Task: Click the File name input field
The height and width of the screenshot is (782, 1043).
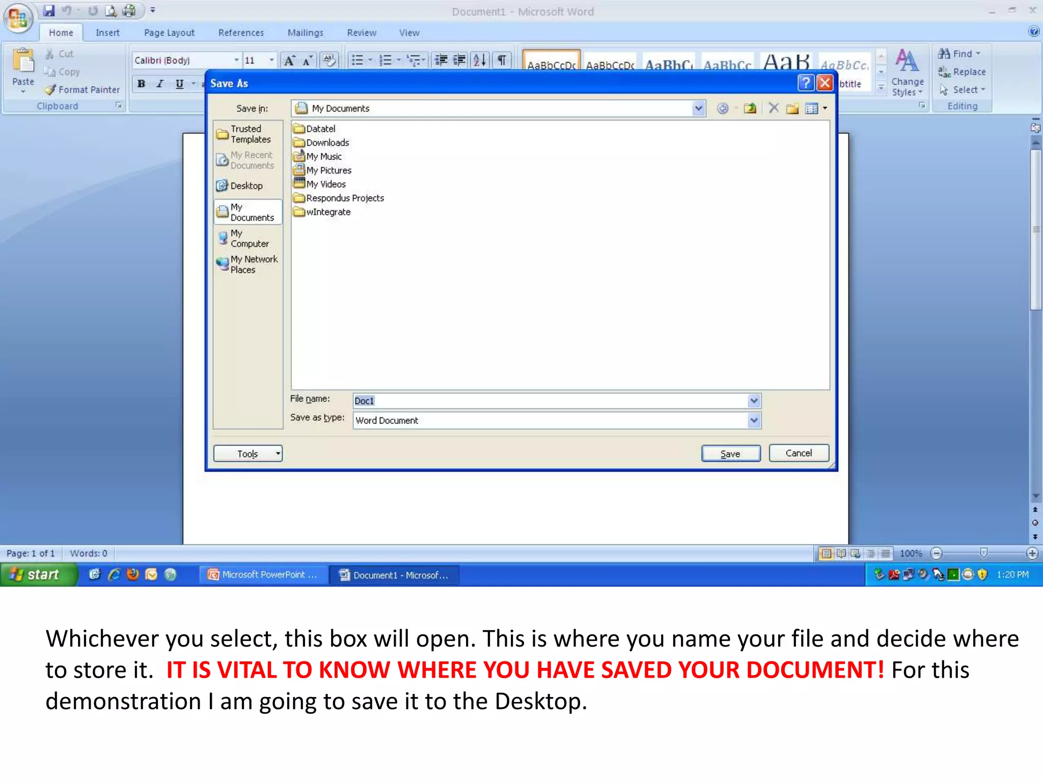Action: 551,401
